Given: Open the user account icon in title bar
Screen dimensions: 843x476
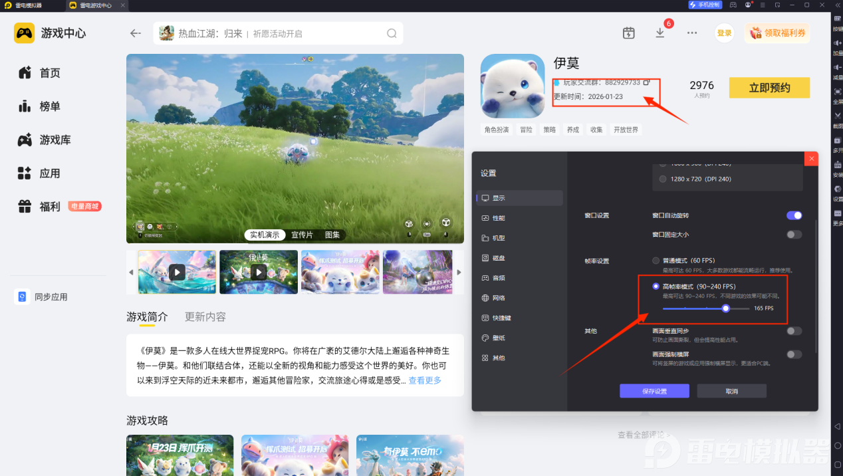Looking at the screenshot, I should click(x=748, y=5).
